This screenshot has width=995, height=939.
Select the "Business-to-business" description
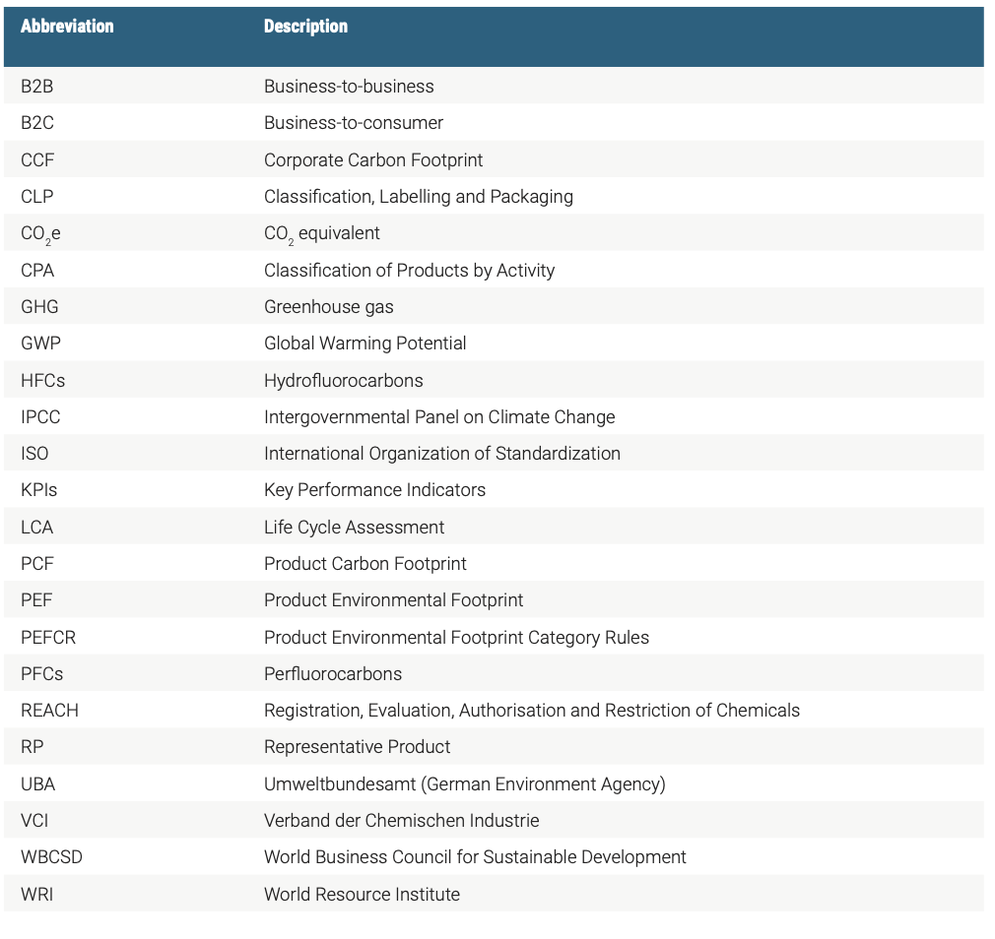(349, 87)
